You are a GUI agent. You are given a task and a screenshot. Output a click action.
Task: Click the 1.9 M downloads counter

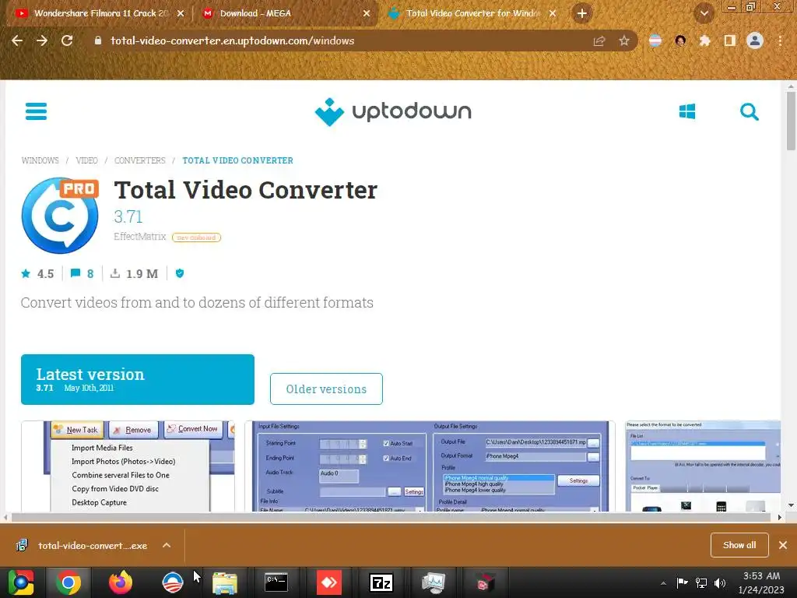coord(134,273)
